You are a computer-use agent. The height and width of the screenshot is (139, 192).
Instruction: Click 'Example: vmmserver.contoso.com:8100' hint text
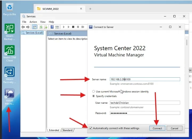pyautogui.click(x=132, y=84)
